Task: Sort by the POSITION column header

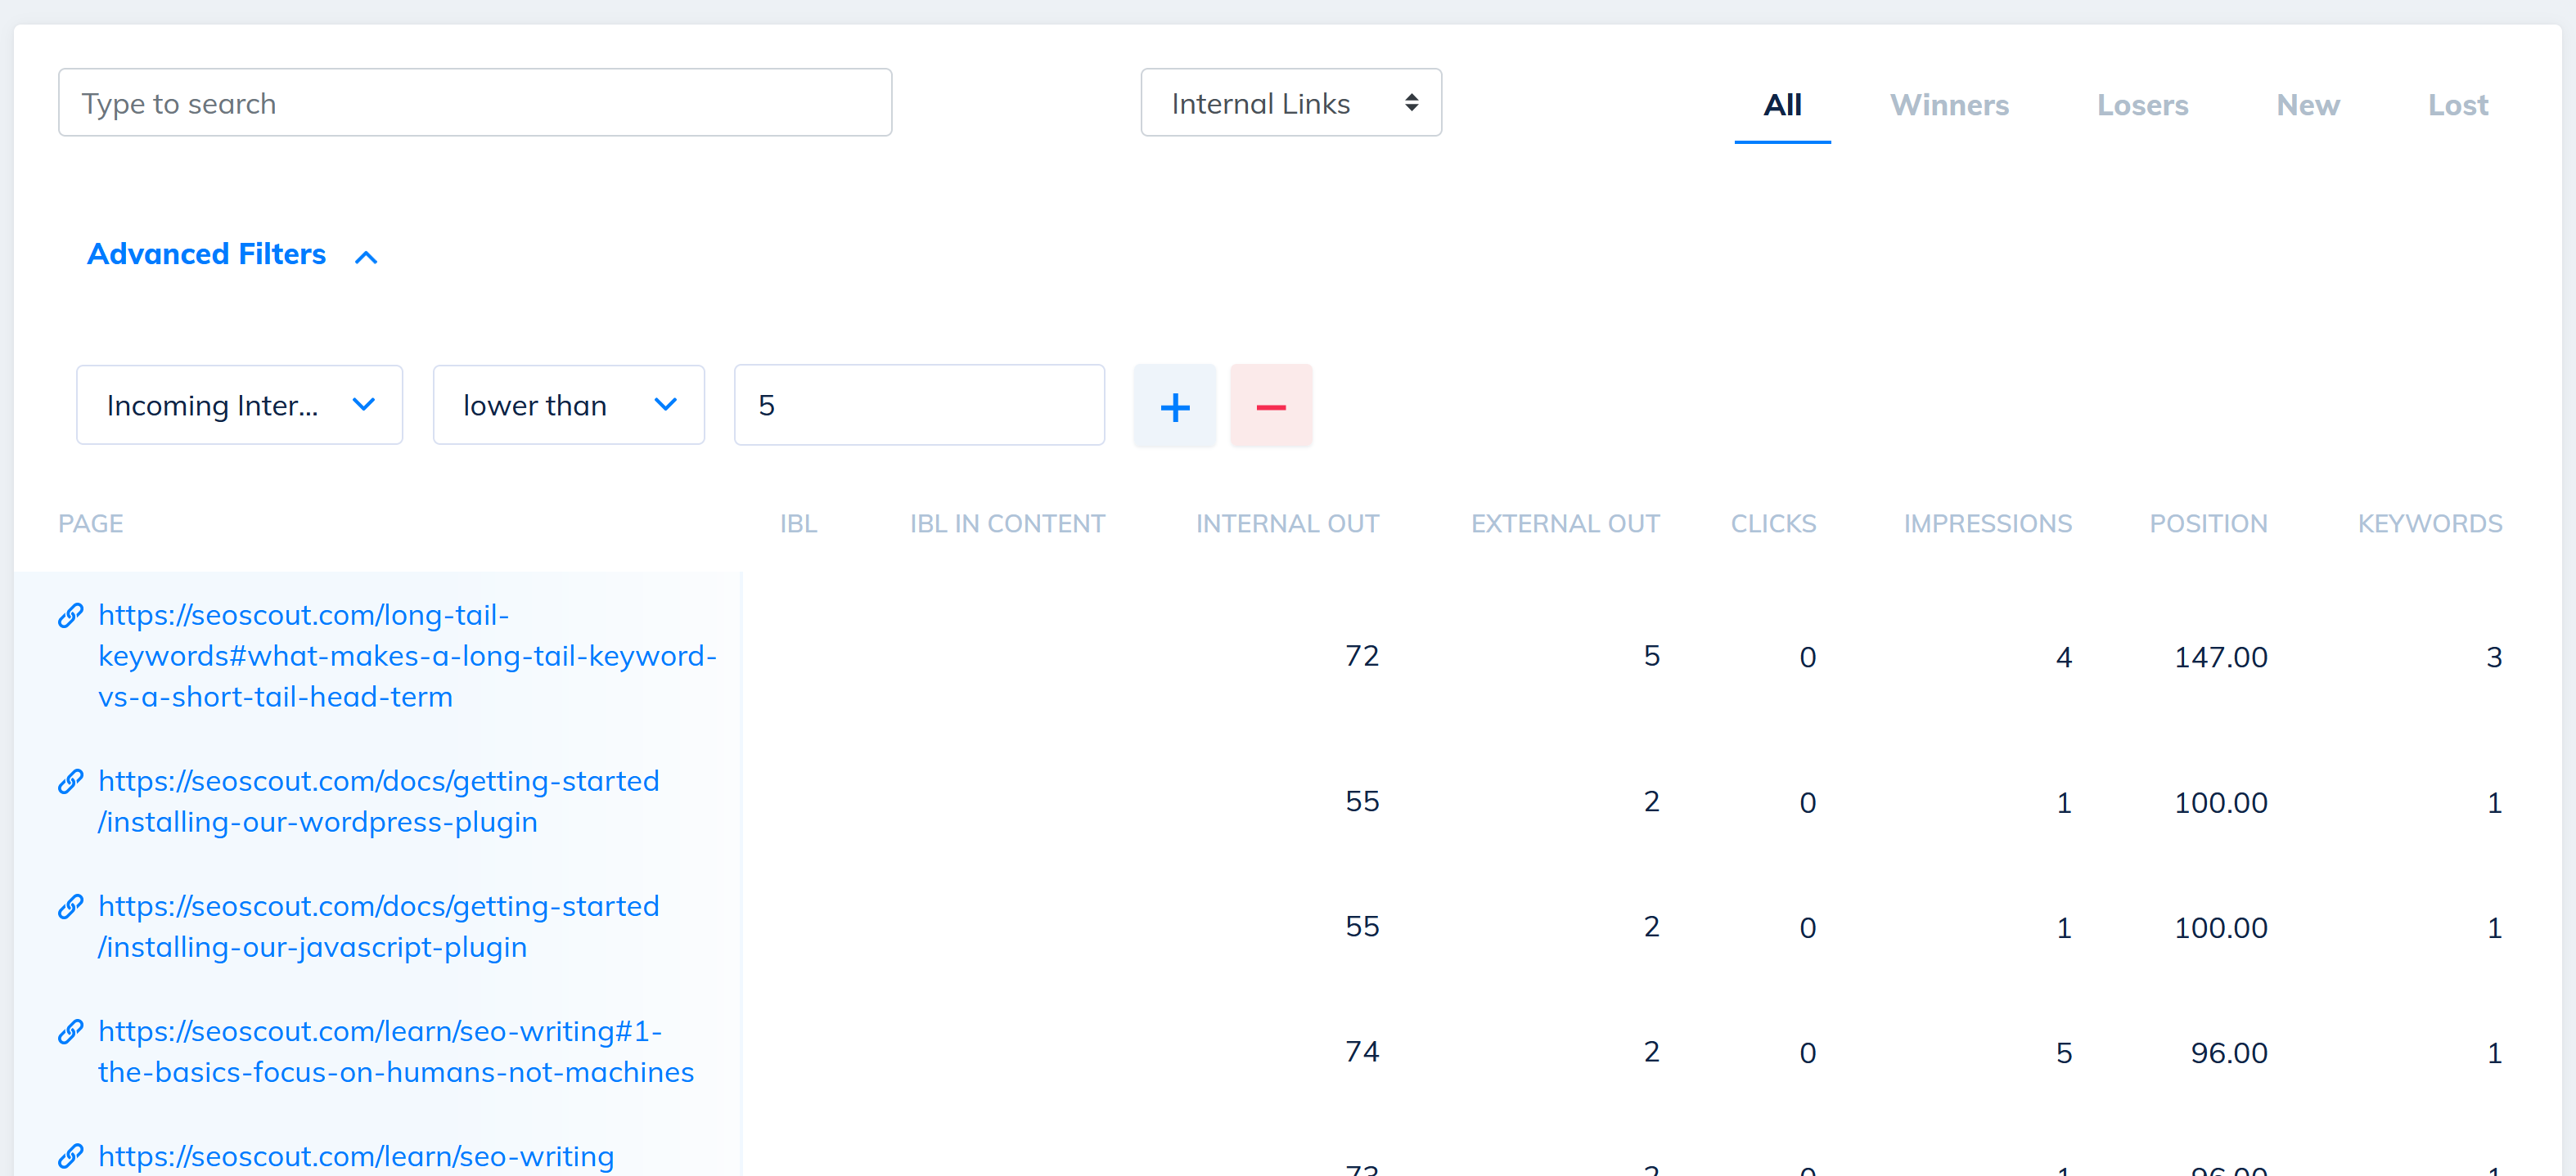Action: pyautogui.click(x=2208, y=523)
